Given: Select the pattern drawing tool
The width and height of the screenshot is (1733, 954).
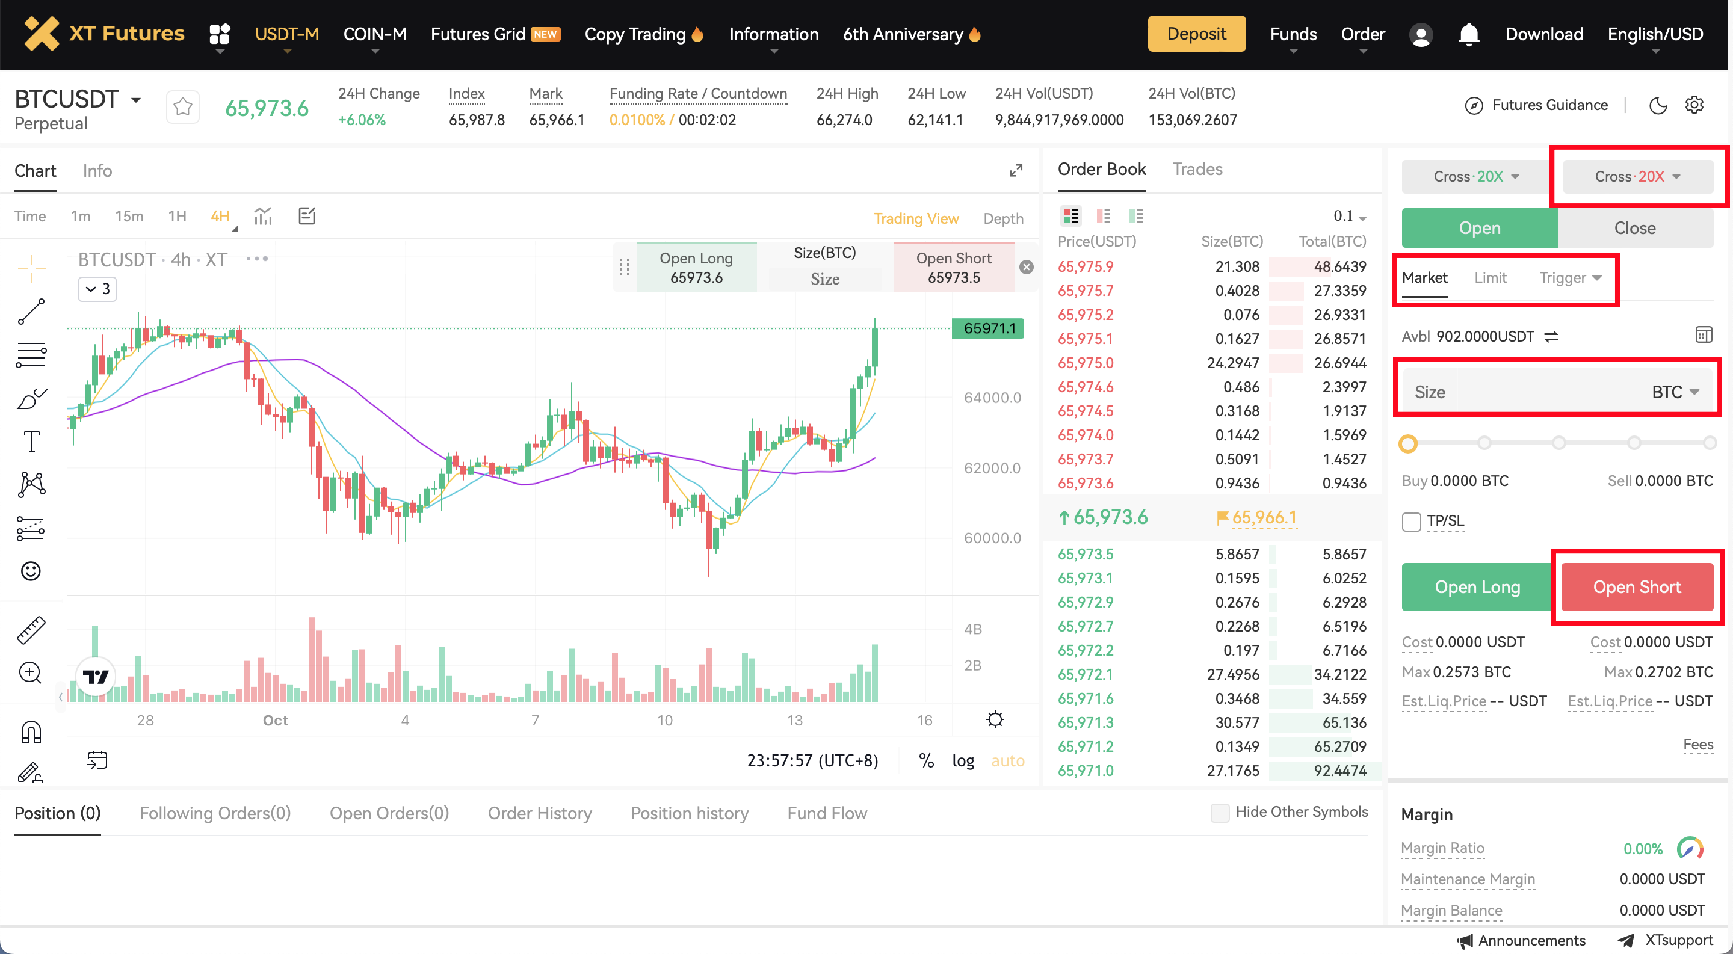Looking at the screenshot, I should tap(31, 485).
